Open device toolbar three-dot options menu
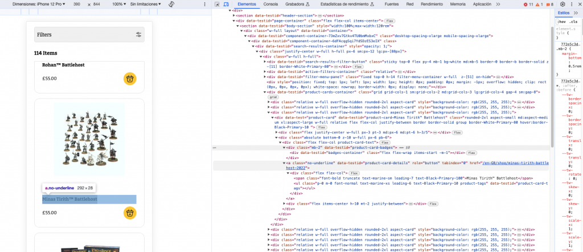The height and width of the screenshot is (252, 583). click(203, 4)
